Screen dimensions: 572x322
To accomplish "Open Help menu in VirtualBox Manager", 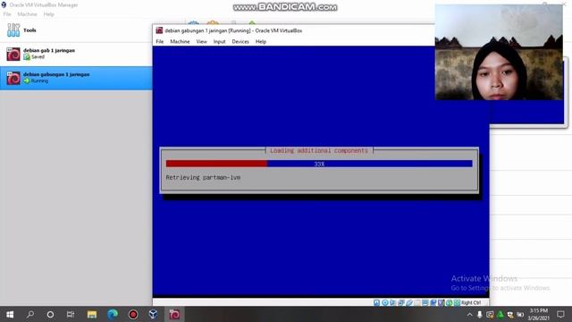I will click(x=48, y=14).
